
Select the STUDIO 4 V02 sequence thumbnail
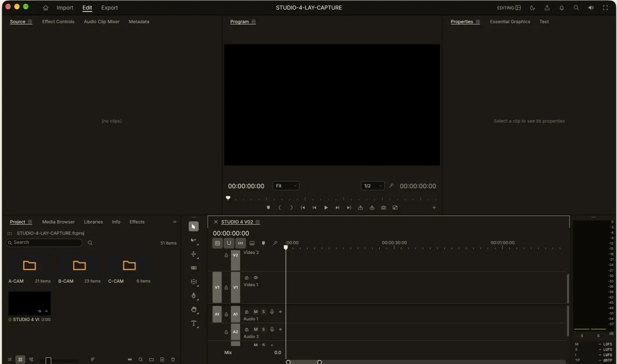click(30, 303)
